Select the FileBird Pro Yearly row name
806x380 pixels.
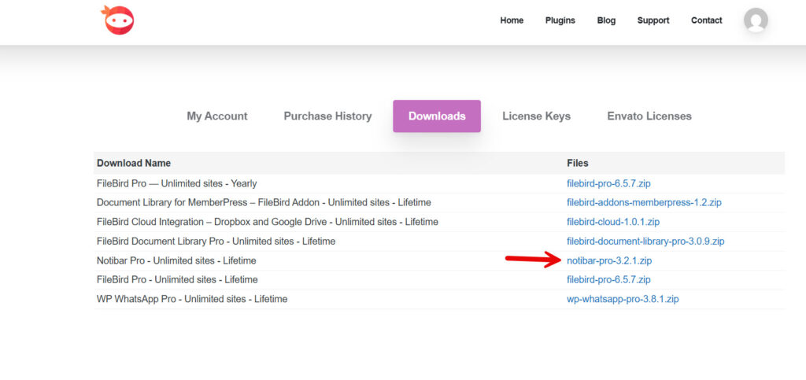[177, 183]
